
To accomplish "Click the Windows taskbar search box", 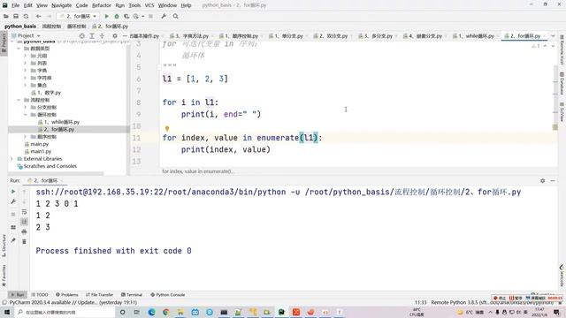I will coord(65,312).
